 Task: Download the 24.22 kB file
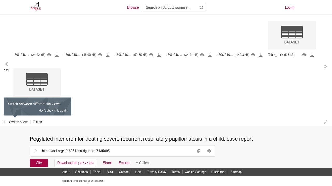click(x=57, y=55)
